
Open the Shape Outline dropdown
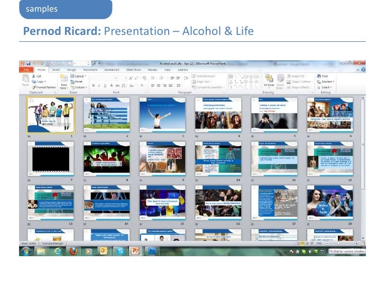point(299,82)
